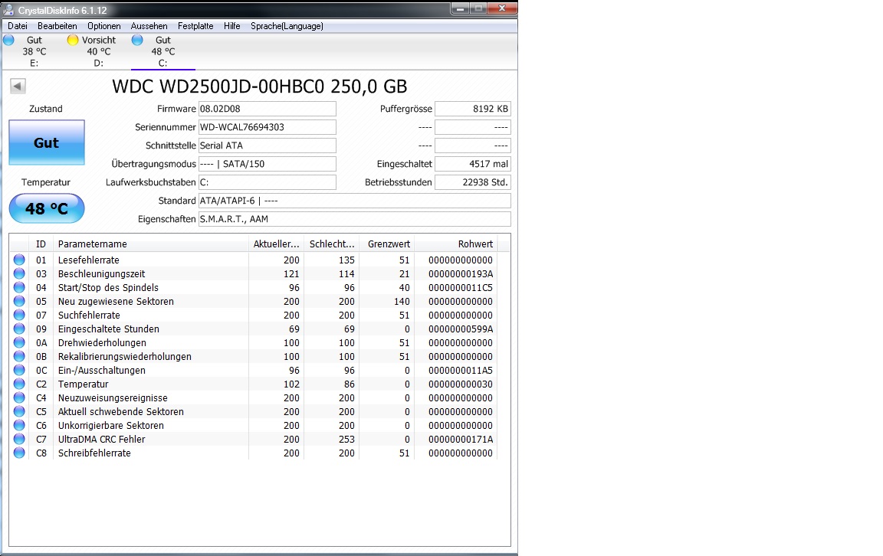883x556 pixels.
Task: Select the Lesefehlerrate parameter name
Action: click(88, 260)
